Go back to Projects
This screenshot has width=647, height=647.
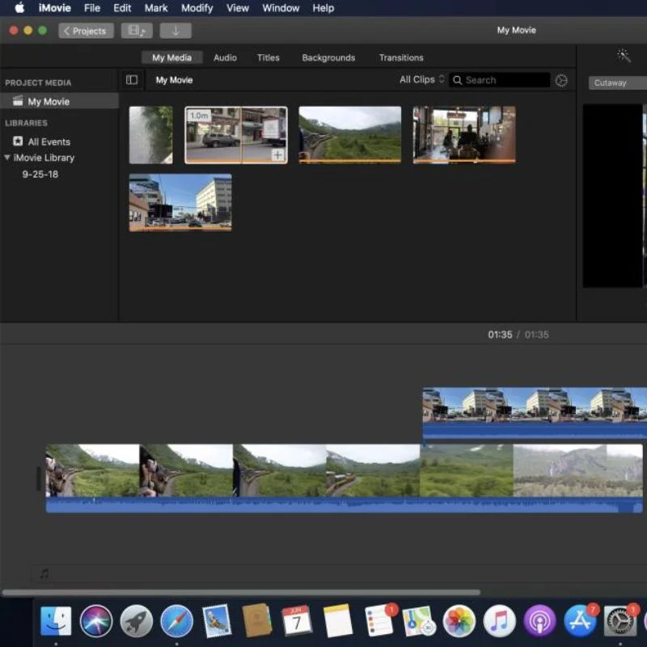coord(86,31)
